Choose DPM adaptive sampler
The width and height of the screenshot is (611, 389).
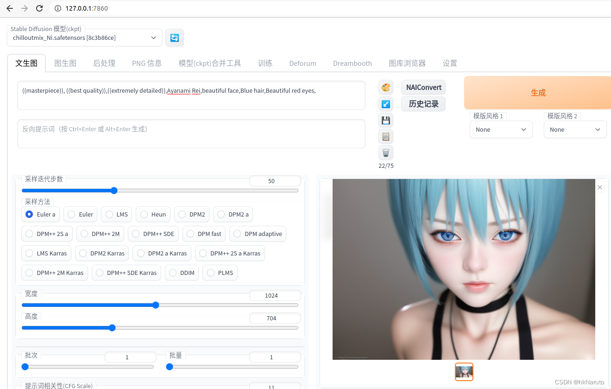258,234
